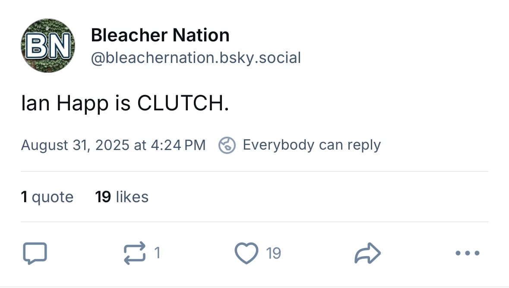Like the post with the heart icon
Screen dimensions: 509x288
pyautogui.click(x=247, y=253)
